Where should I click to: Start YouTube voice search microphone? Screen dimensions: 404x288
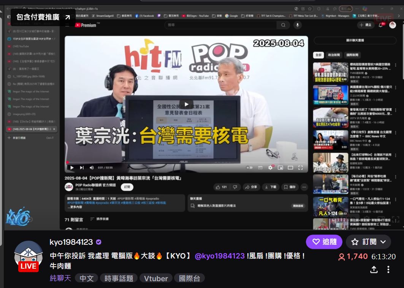click(x=297, y=25)
